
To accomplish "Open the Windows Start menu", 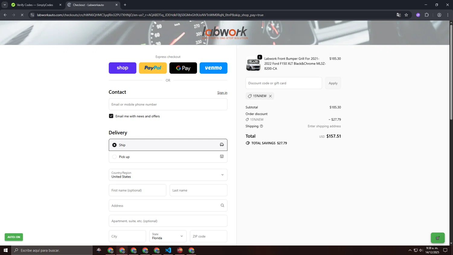I will (x=5, y=250).
